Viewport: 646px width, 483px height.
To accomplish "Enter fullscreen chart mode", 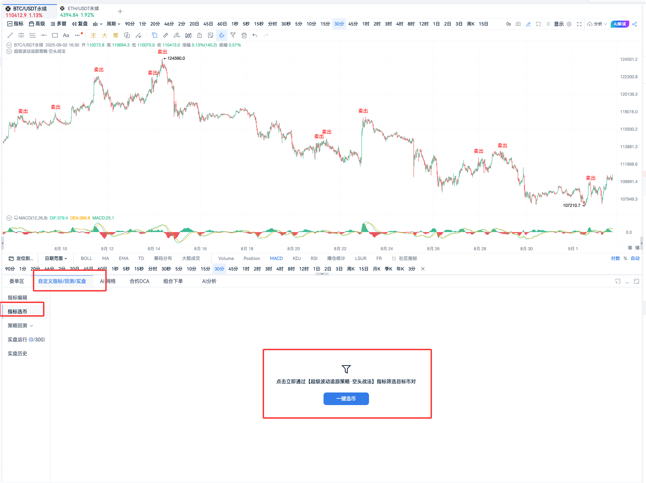I will pos(579,24).
